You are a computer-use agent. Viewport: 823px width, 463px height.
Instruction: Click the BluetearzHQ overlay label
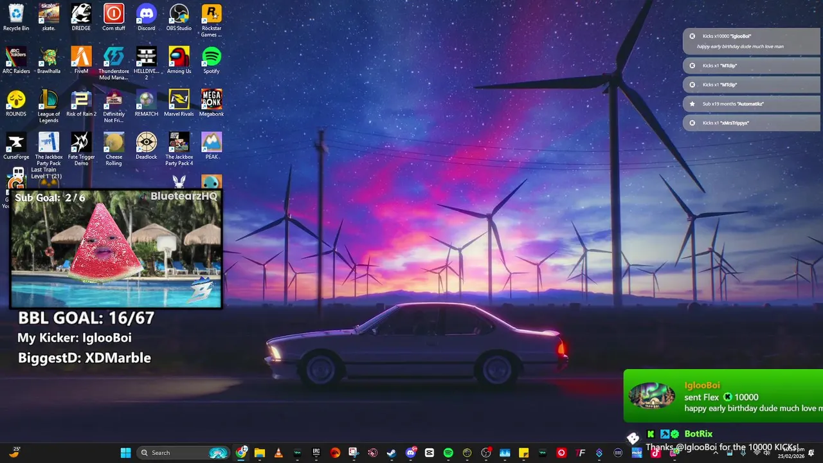click(184, 196)
